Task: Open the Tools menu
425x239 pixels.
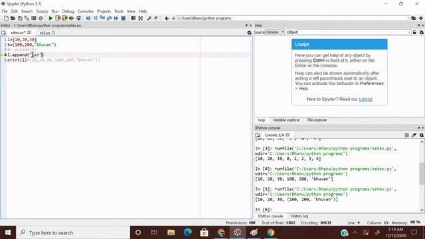Action: click(119, 11)
